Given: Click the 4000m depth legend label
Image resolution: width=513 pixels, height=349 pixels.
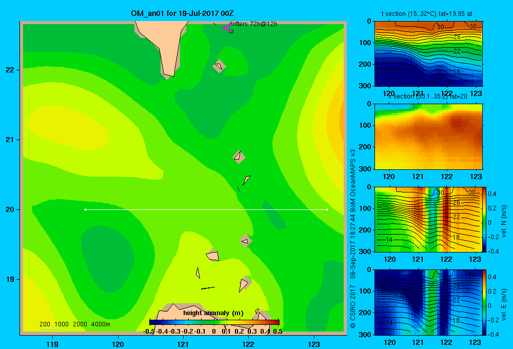Looking at the screenshot, I should pyautogui.click(x=101, y=324).
